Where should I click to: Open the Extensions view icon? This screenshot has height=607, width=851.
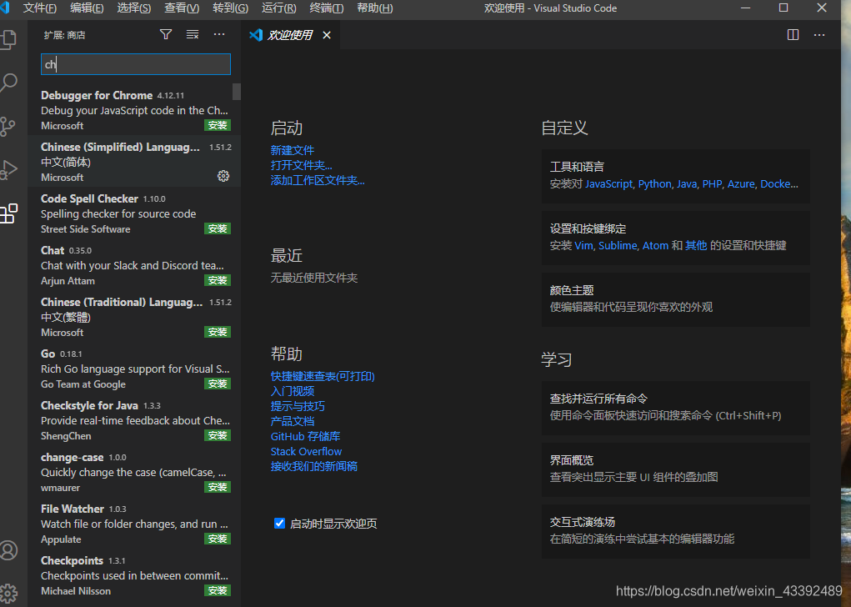pyautogui.click(x=8, y=213)
